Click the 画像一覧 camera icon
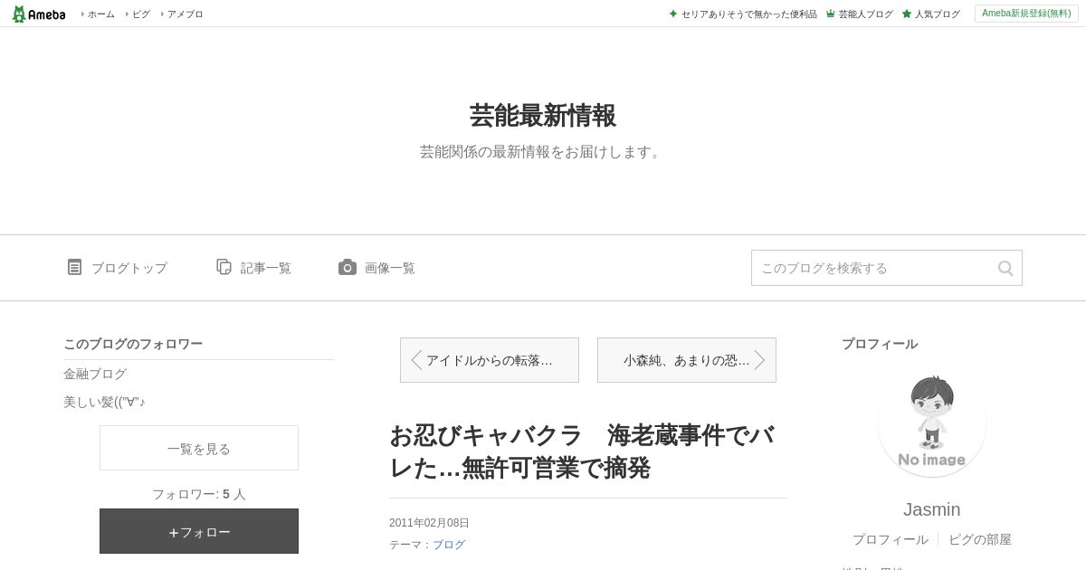The width and height of the screenshot is (1086, 570). [x=348, y=267]
